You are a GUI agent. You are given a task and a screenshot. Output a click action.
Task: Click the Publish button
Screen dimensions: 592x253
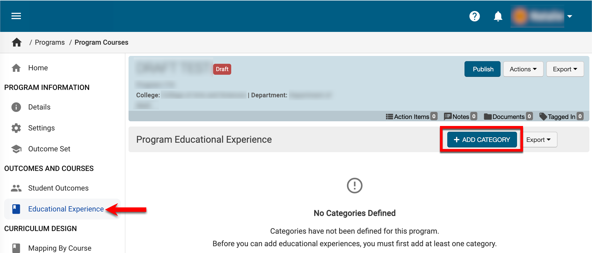(482, 69)
